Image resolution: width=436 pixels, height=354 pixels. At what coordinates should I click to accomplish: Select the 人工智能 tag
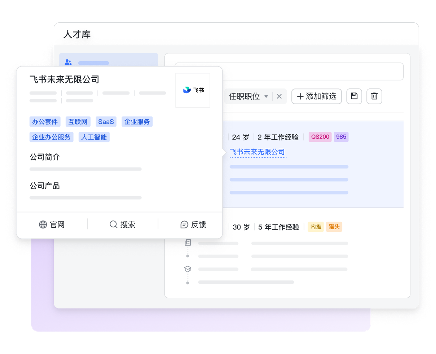[x=94, y=137]
